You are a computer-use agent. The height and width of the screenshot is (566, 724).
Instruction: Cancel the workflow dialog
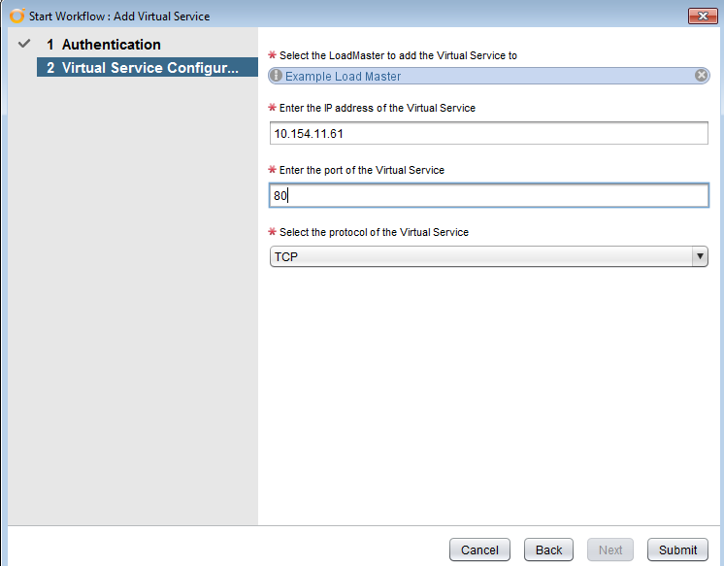point(479,549)
